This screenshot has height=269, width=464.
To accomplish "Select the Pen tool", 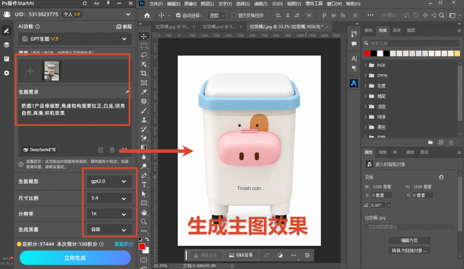I will pyautogui.click(x=144, y=175).
